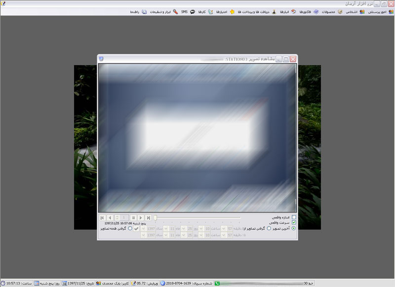Open the محصولات (products) menu
The image size is (395, 287).
[x=331, y=12]
